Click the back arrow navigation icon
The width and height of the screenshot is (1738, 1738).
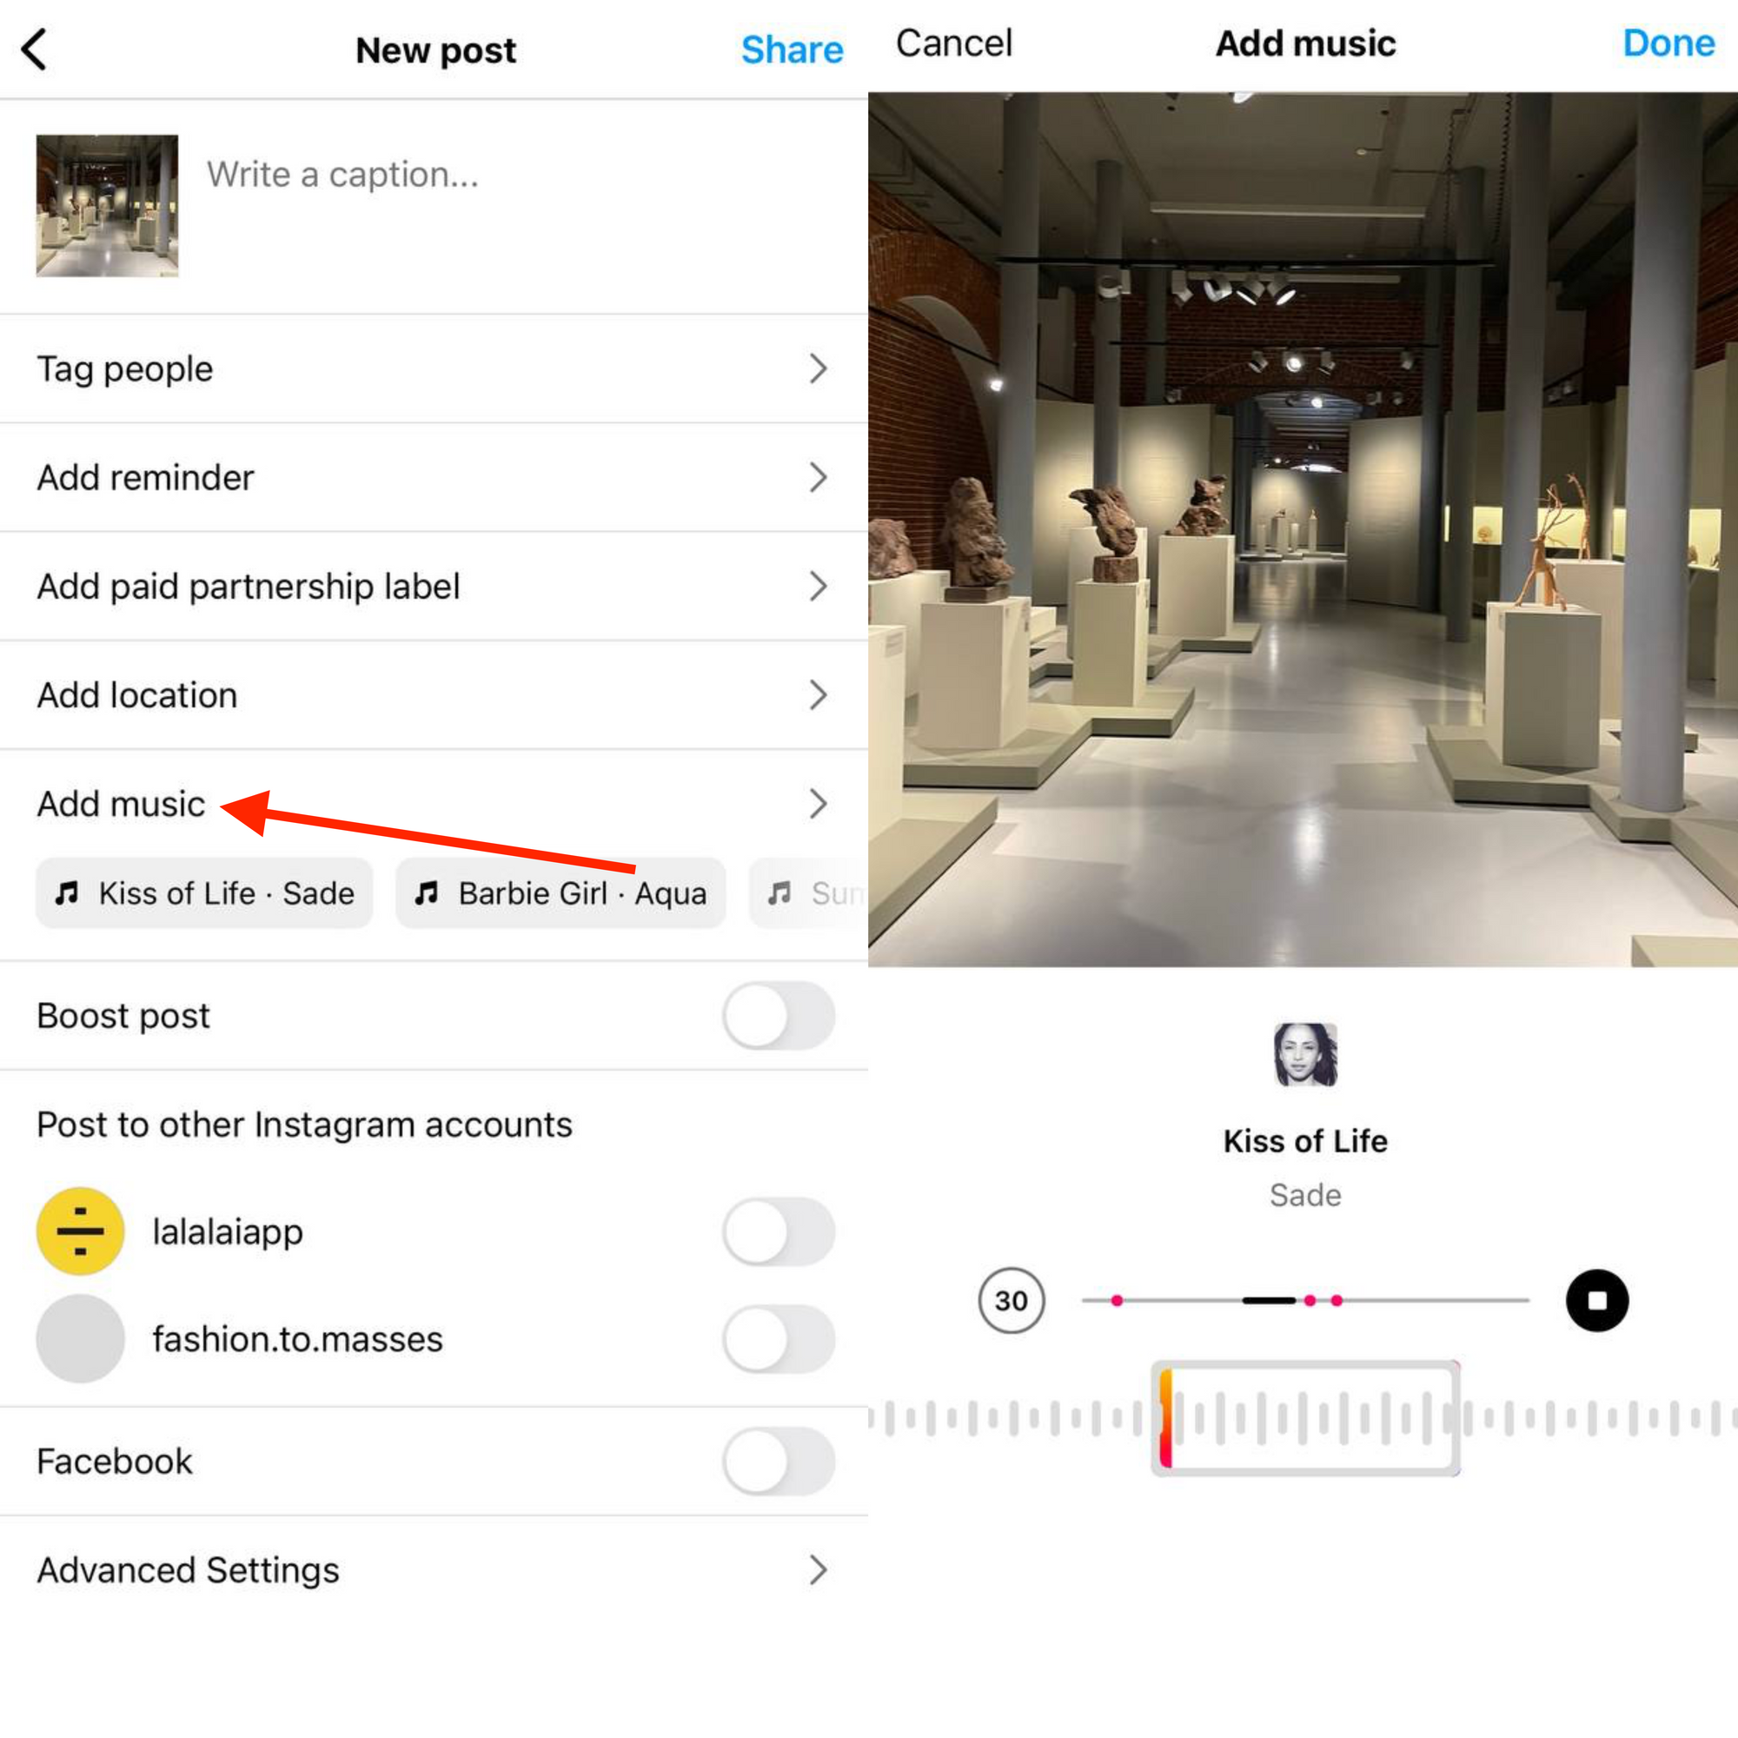pyautogui.click(x=38, y=44)
